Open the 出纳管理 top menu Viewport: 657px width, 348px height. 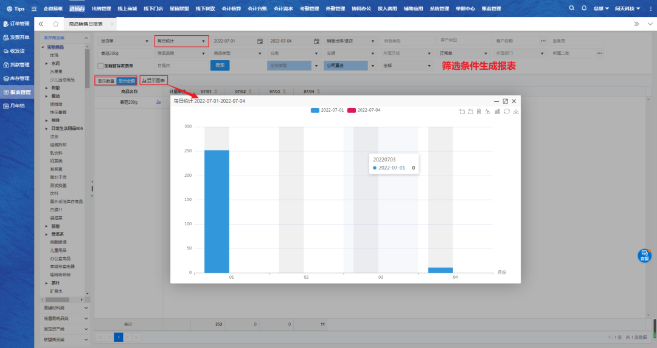[x=101, y=9]
